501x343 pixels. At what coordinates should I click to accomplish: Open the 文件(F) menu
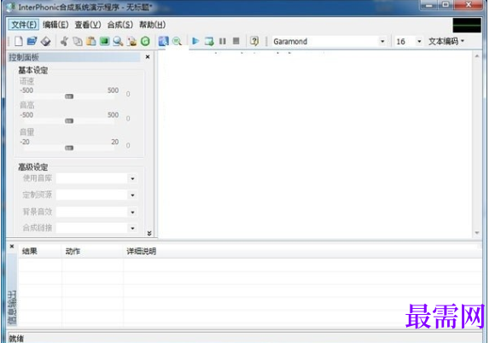[x=24, y=25]
